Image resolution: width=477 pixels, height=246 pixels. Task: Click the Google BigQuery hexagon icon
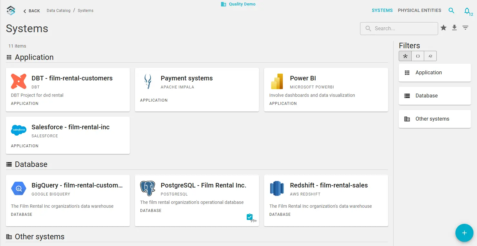click(x=18, y=188)
